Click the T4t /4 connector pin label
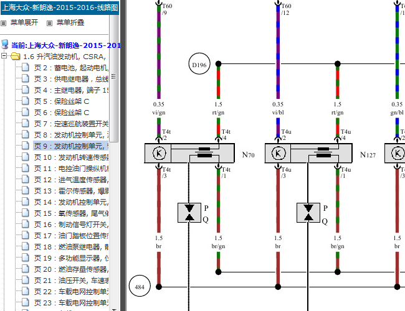This screenshot has height=311, width=405. point(226,134)
